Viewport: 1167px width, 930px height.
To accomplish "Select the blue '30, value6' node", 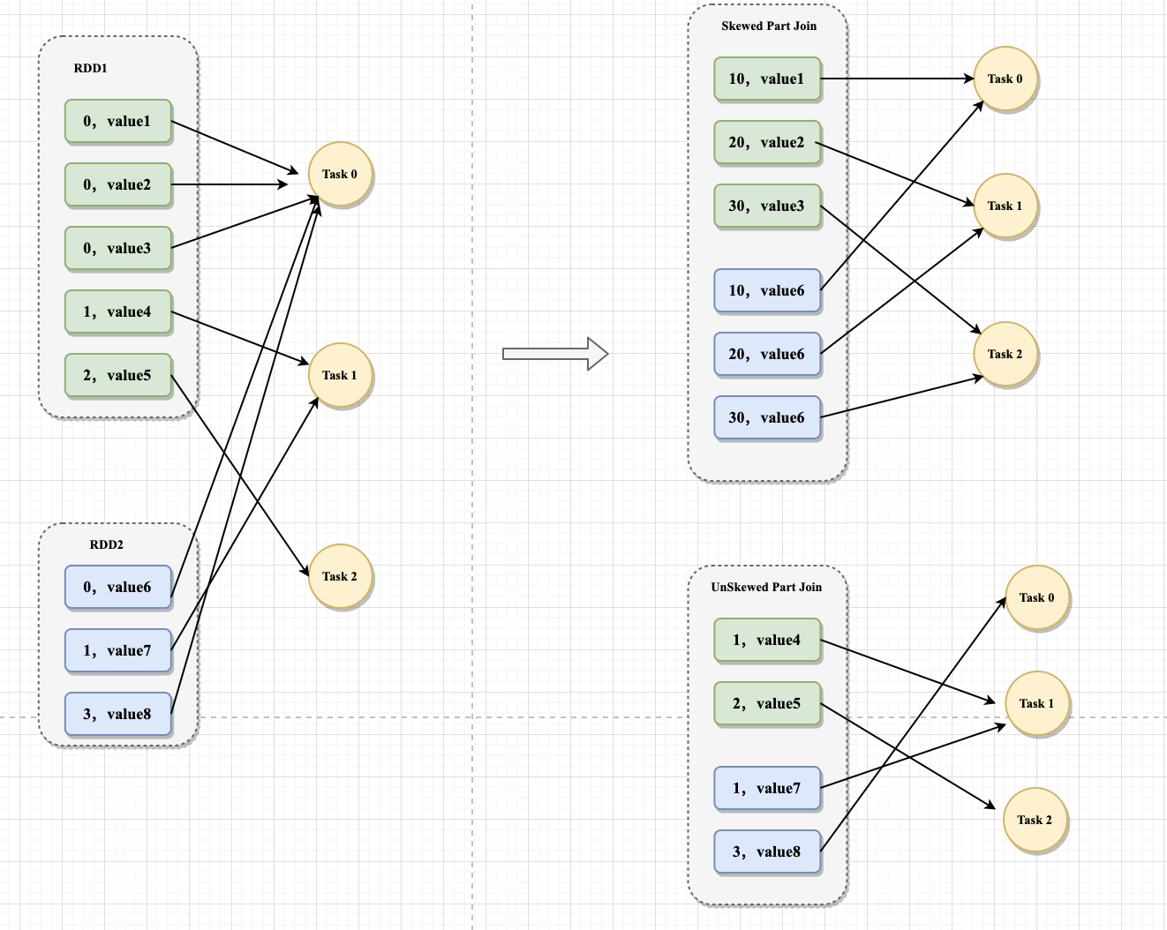I will 767,417.
